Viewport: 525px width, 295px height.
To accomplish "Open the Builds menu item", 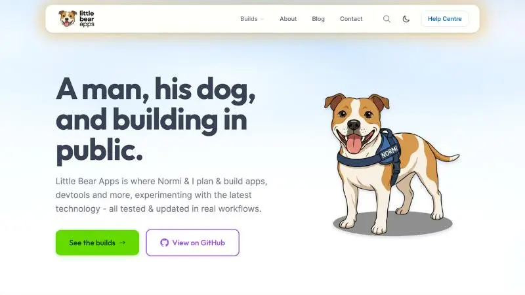I will (249, 19).
